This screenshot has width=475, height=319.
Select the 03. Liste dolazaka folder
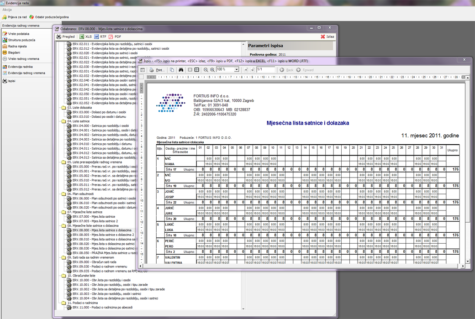pos(79,107)
